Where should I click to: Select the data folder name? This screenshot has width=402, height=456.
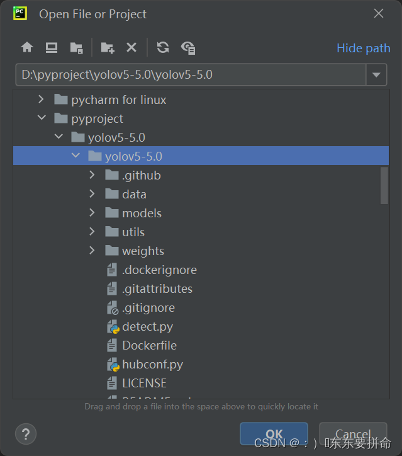134,194
